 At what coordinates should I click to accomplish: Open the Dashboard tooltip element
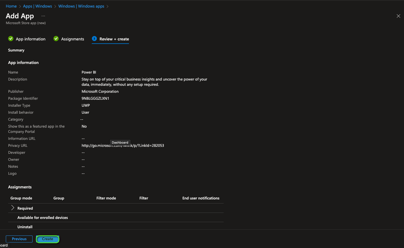coord(120,142)
